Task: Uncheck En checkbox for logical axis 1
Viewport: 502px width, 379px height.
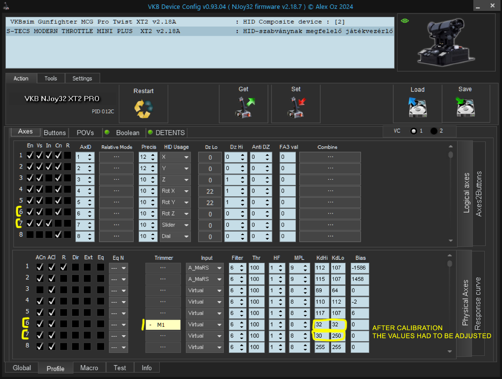Action: pyautogui.click(x=30, y=155)
